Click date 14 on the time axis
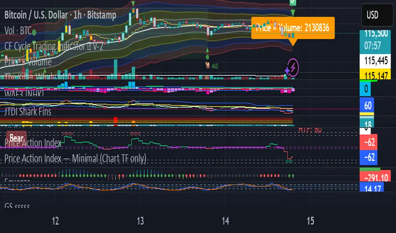Screen dimensions: 396x233 [225, 221]
